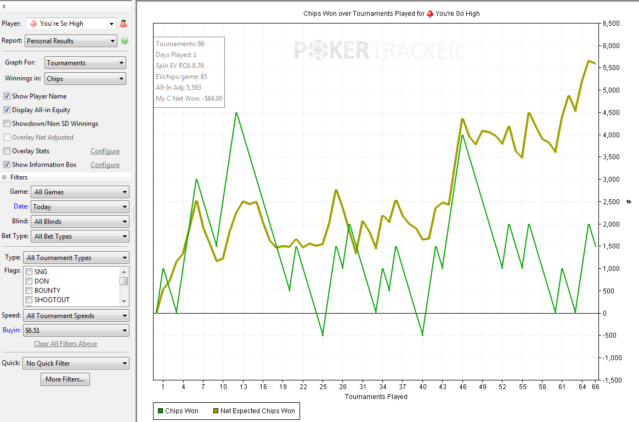The width and height of the screenshot is (639, 422).
Task: Expand the Buyin $6.51 dropdown
Action: pos(76,330)
